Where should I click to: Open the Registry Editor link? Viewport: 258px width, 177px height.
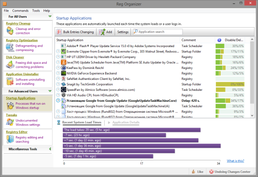click(x=17, y=132)
